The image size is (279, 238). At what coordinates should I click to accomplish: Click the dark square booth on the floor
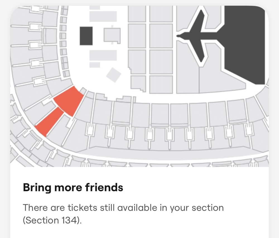(x=86, y=36)
